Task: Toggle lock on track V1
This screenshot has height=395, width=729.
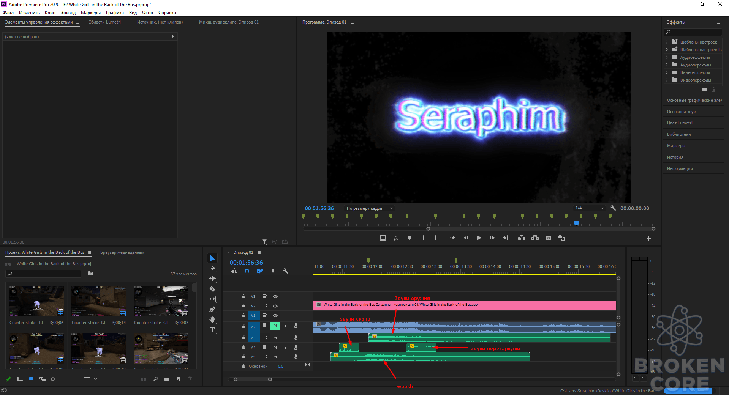Action: [244, 315]
